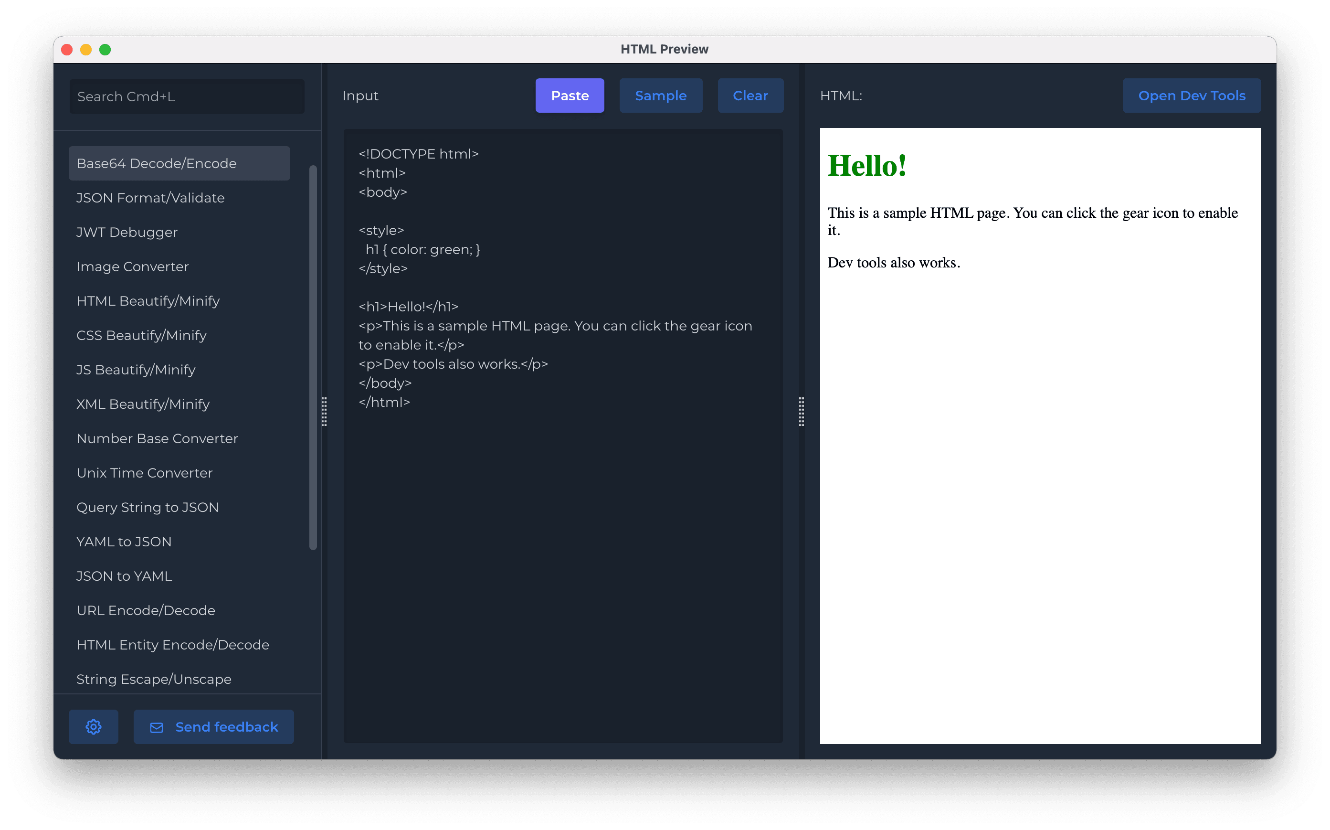Open the JSON Format/Validate tool

pos(150,198)
